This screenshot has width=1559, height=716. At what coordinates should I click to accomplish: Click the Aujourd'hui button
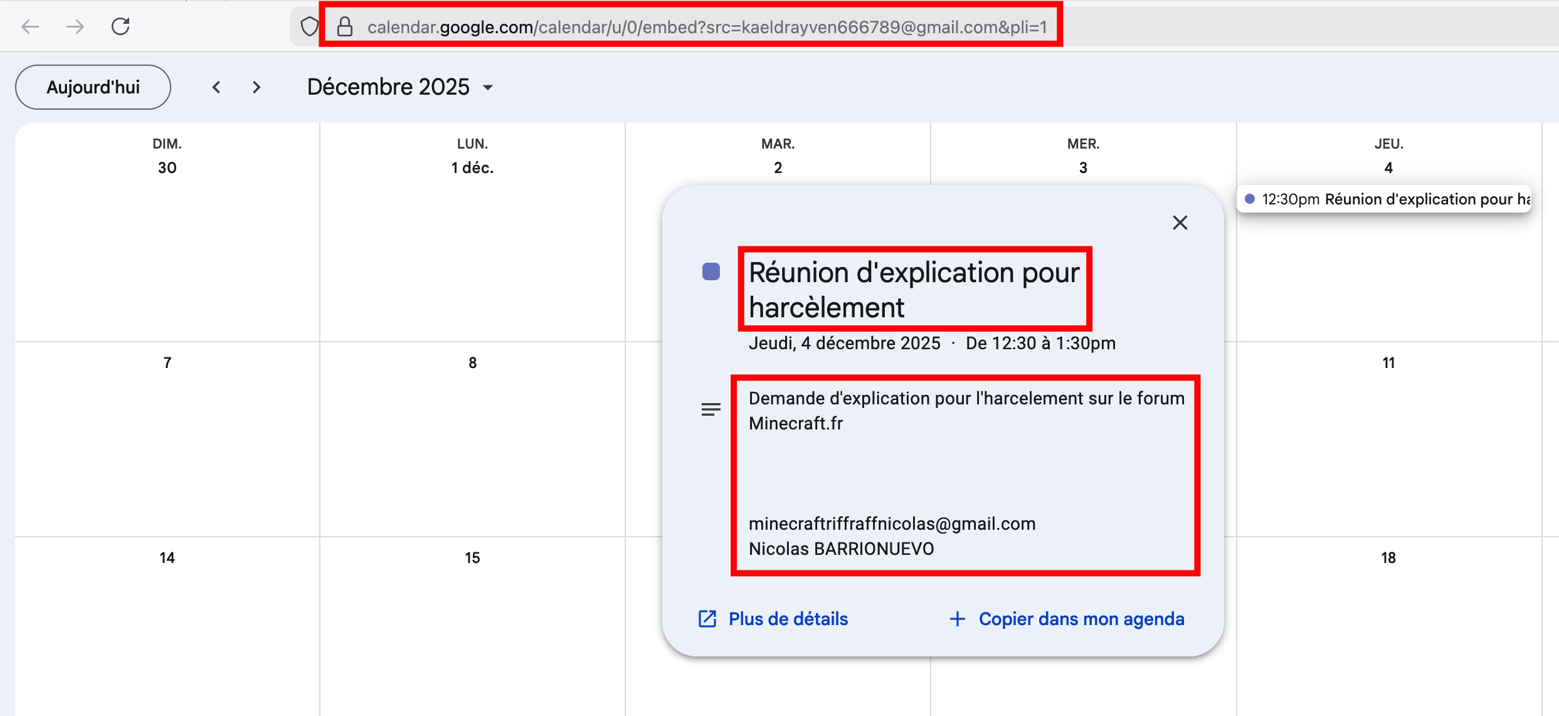(x=92, y=87)
